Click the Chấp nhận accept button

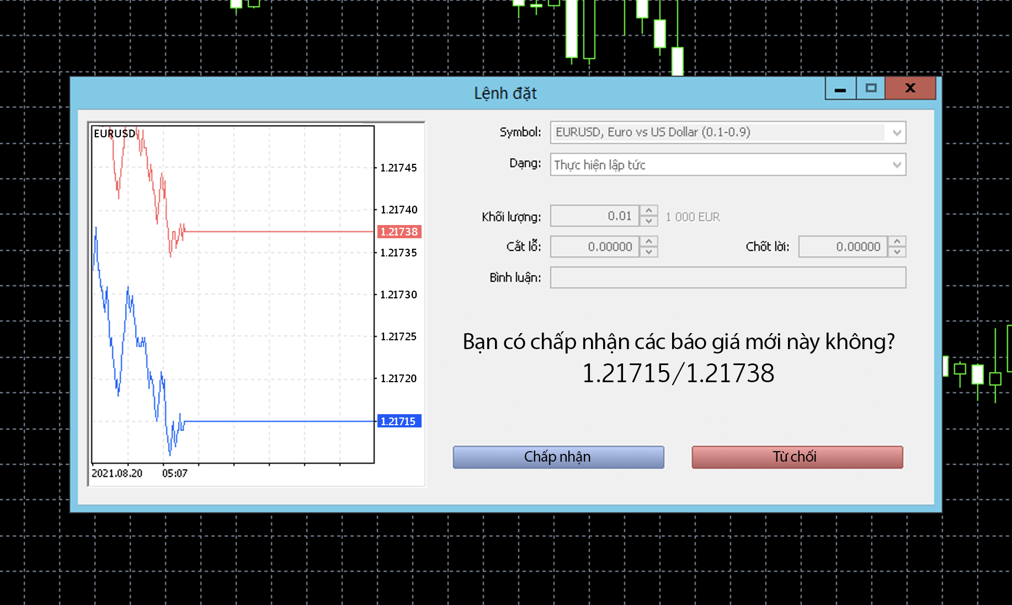[558, 457]
